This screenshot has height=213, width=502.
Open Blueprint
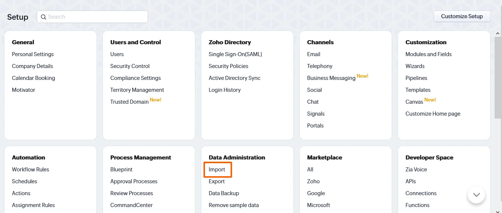point(121,170)
